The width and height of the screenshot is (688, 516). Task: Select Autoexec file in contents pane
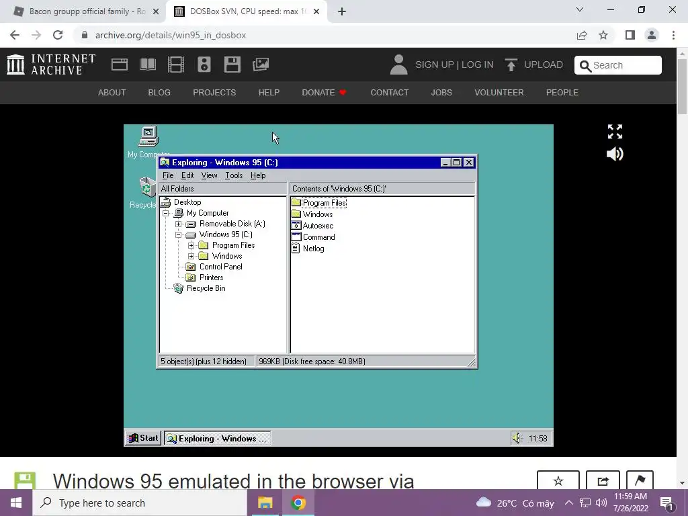pyautogui.click(x=318, y=226)
